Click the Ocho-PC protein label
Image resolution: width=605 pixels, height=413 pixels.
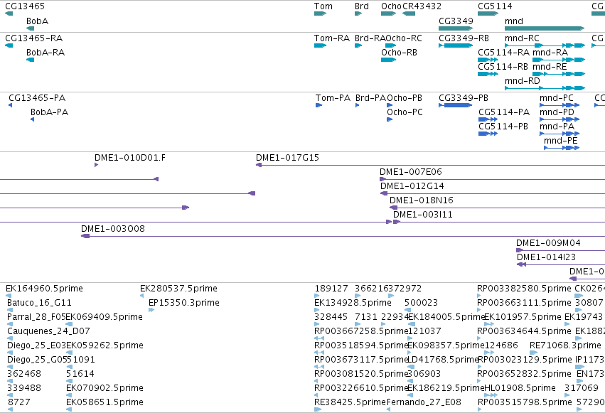405,112
